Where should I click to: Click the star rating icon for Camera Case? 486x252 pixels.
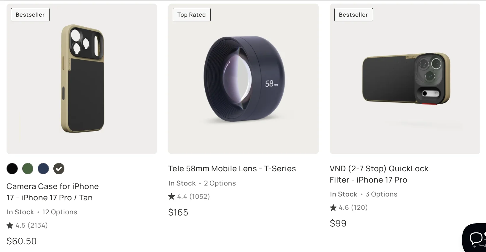10,226
